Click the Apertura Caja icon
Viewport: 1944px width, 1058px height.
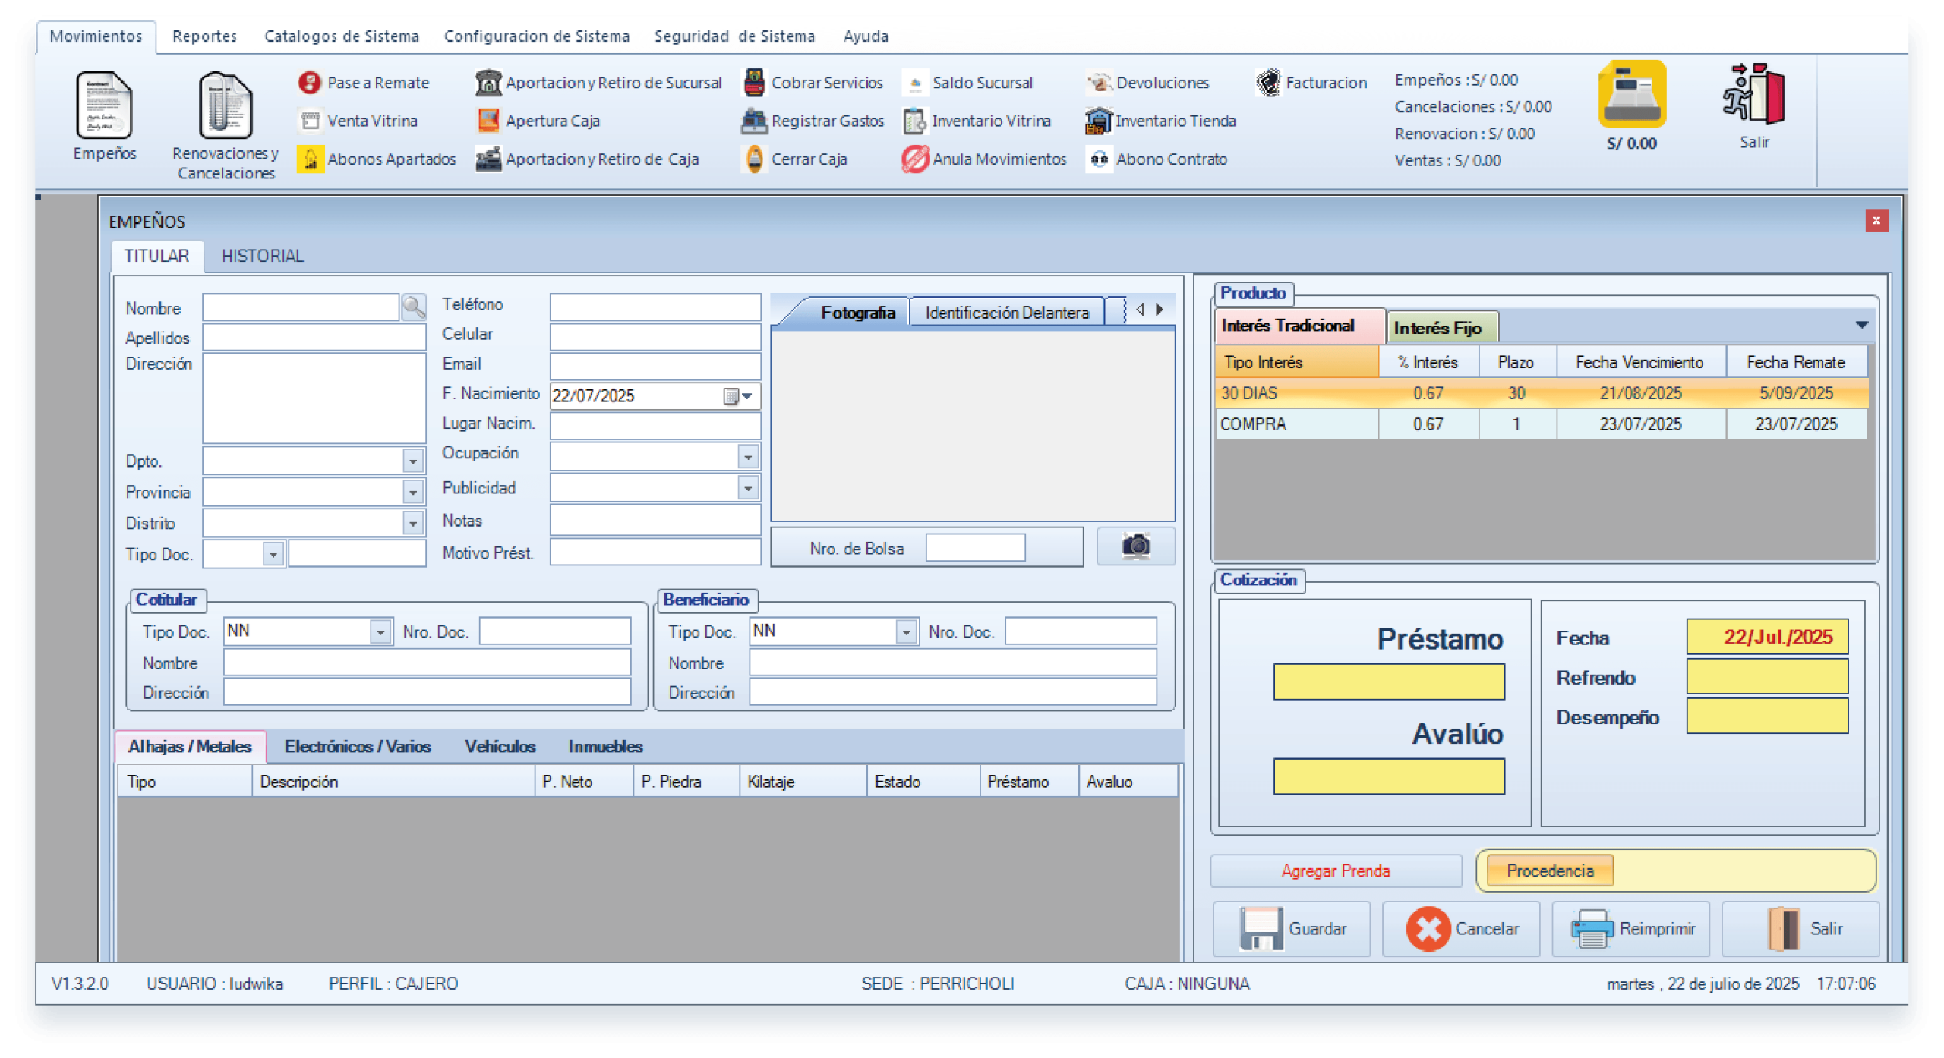coord(488,121)
